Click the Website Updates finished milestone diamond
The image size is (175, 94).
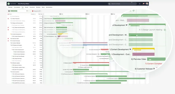pyautogui.click(x=91, y=67)
